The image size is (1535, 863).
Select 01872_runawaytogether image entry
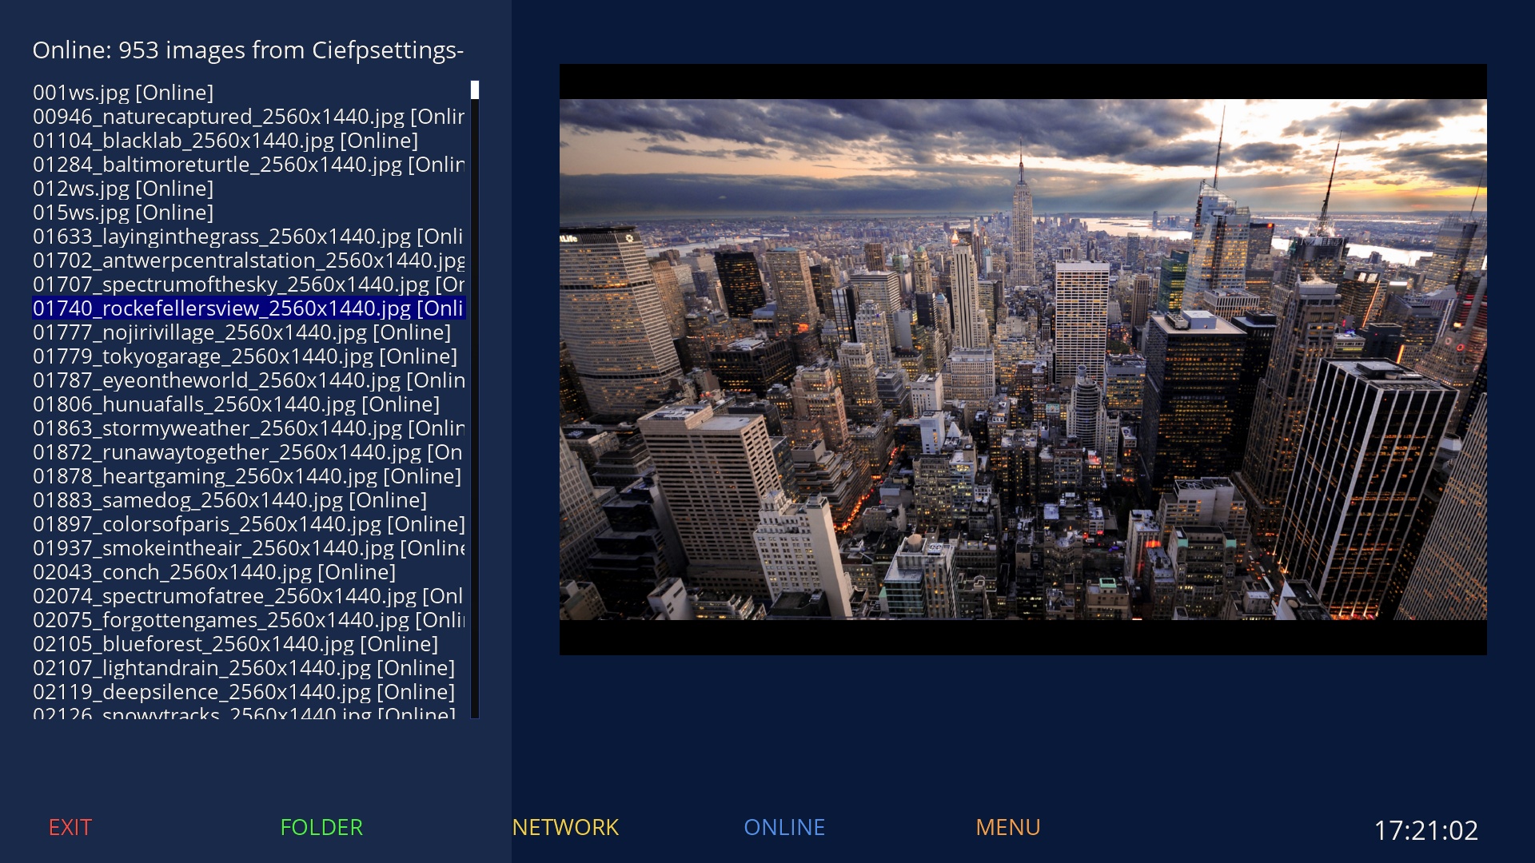pos(249,452)
